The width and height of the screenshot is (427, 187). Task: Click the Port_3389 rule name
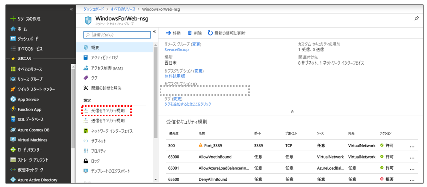point(213,146)
